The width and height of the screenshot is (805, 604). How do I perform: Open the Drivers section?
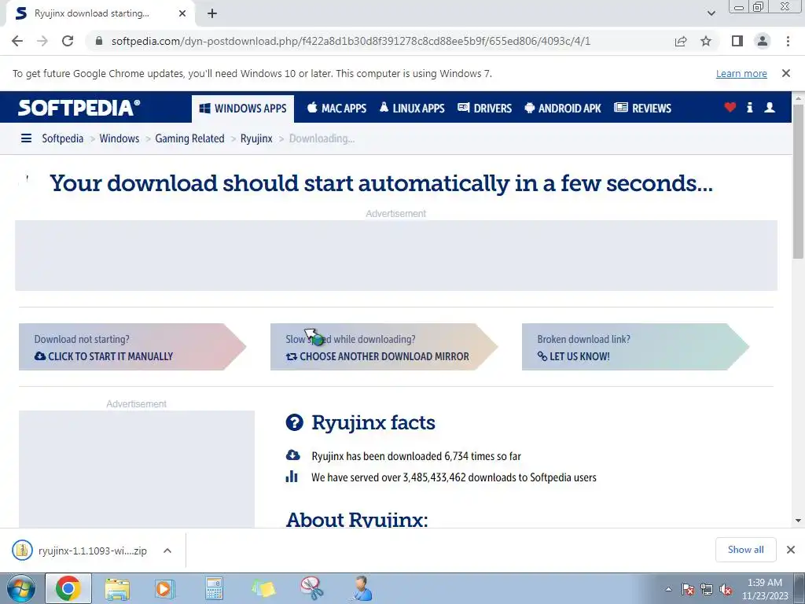[484, 109]
